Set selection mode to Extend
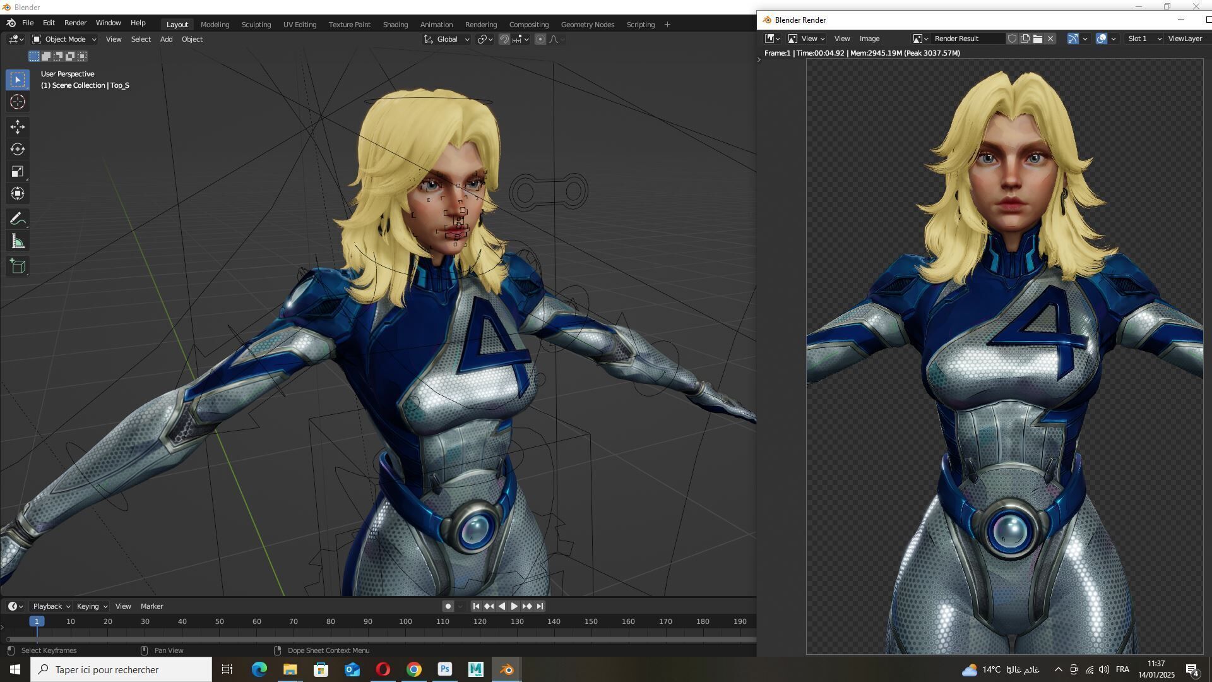This screenshot has width=1212, height=682. 46,56
